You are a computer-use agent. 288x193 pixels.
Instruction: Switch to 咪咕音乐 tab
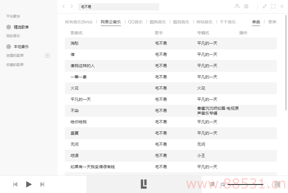tap(204, 22)
